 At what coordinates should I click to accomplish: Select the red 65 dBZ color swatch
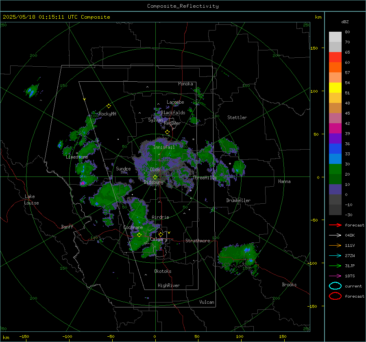335,57
